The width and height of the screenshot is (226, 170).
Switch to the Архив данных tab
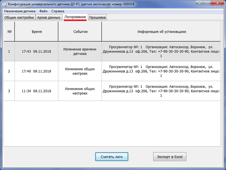pos(49,18)
